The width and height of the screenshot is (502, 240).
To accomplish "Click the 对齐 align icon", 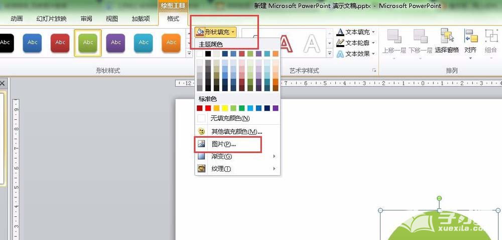I will (470, 38).
